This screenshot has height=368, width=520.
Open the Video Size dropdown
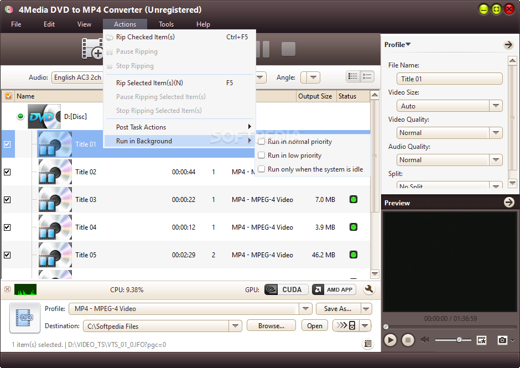496,106
